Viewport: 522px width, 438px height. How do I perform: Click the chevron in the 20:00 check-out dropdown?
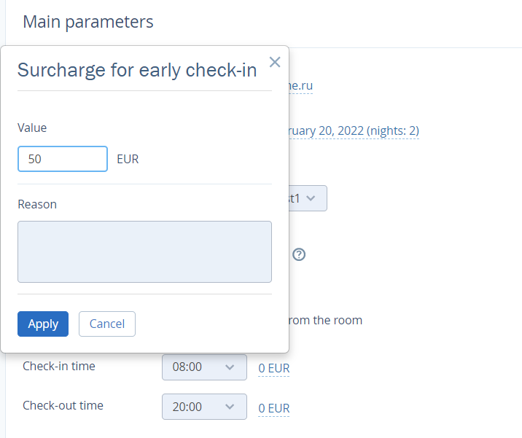230,407
